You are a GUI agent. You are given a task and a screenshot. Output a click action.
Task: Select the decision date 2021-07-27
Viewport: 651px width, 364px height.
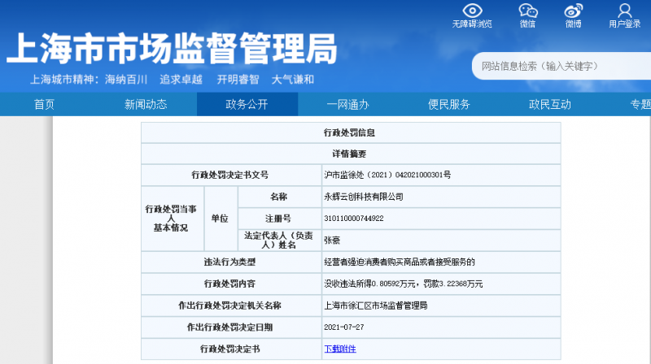tap(343, 327)
